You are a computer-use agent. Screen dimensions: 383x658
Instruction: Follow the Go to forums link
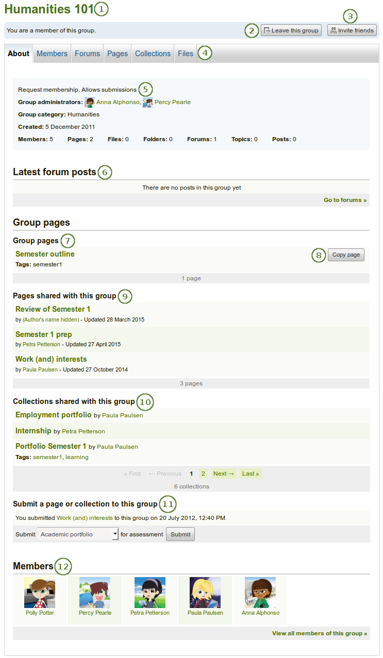(x=345, y=200)
